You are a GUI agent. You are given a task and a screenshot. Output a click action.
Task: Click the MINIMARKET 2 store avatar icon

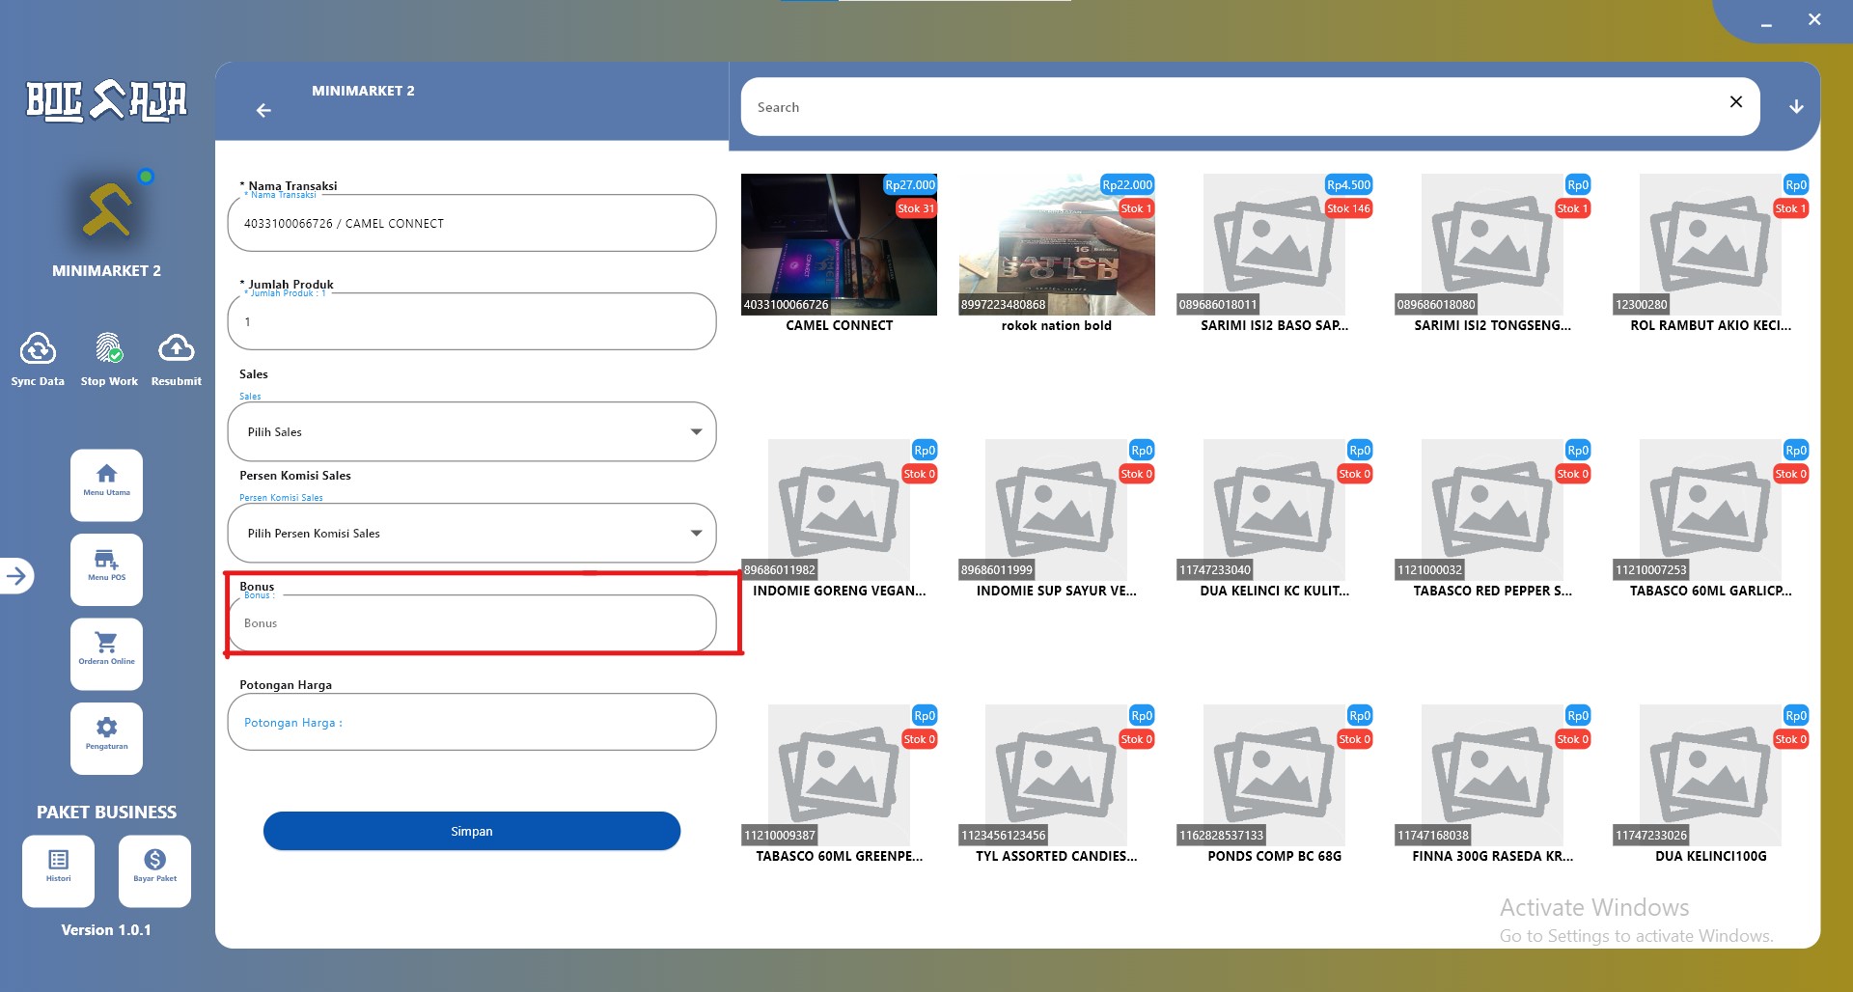[x=108, y=210]
